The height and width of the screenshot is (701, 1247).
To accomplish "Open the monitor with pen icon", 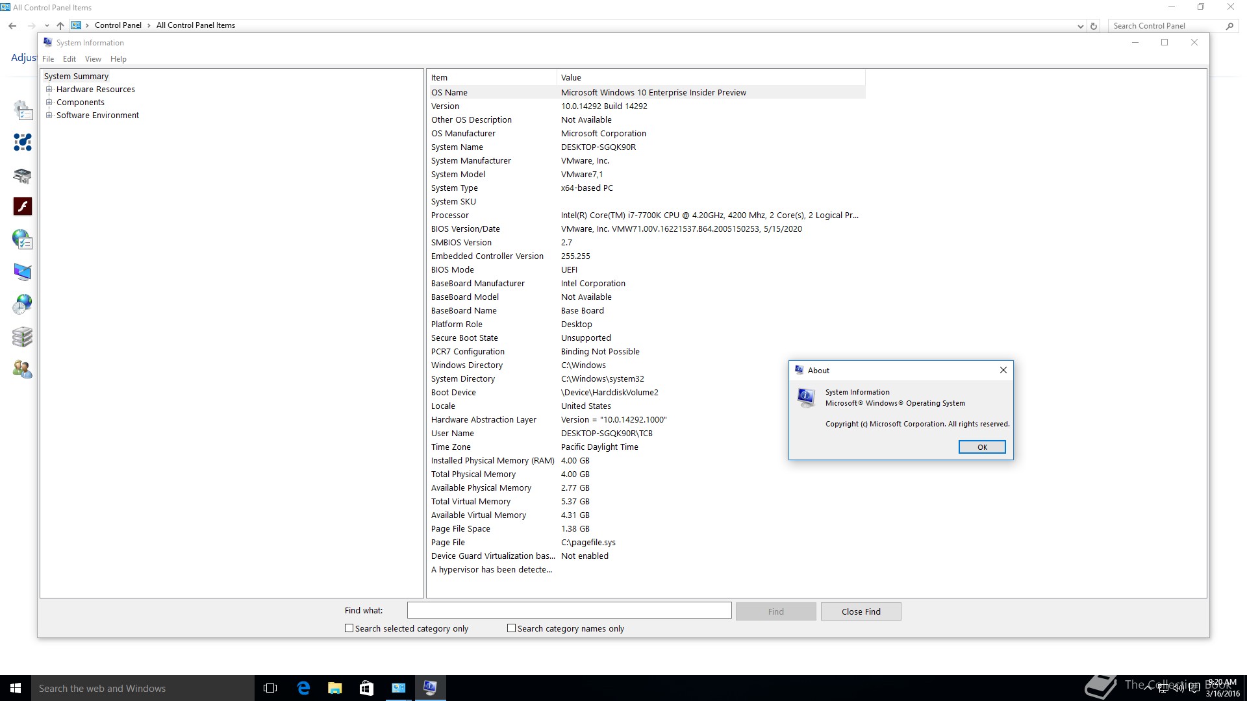I will [23, 272].
